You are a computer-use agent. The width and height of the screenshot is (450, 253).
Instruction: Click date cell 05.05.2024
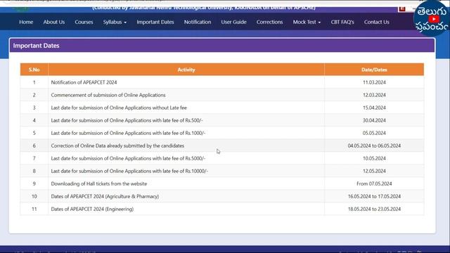(374, 133)
